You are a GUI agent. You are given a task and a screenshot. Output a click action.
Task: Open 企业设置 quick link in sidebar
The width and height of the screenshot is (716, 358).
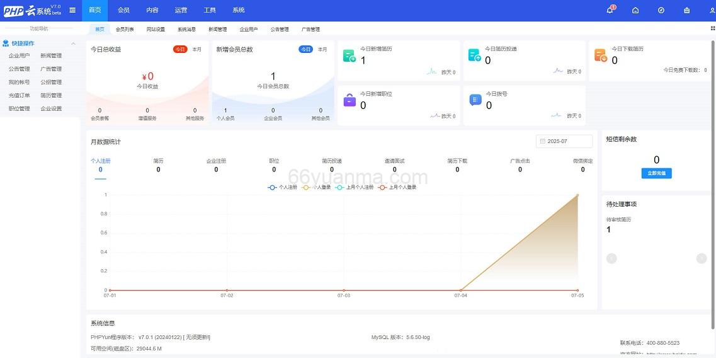pos(51,109)
